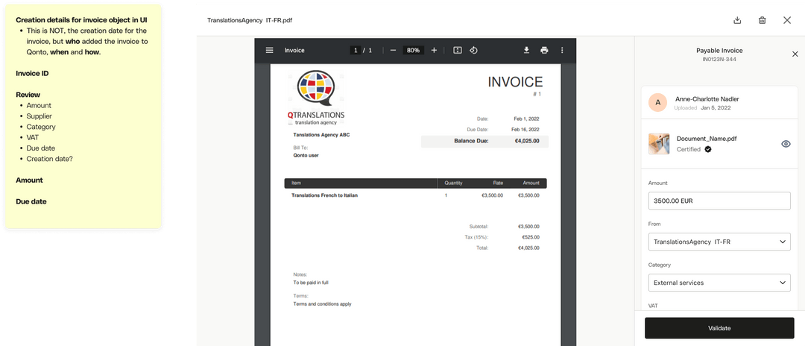Click the fit-to-page icon in PDF toolbar
Screen dimensions: 805x346
[458, 50]
